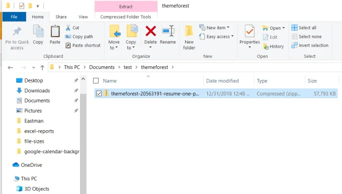Viewport: 342px width, 194px height.
Task: Open the Delete options dropdown arrow
Action: pos(150,47)
